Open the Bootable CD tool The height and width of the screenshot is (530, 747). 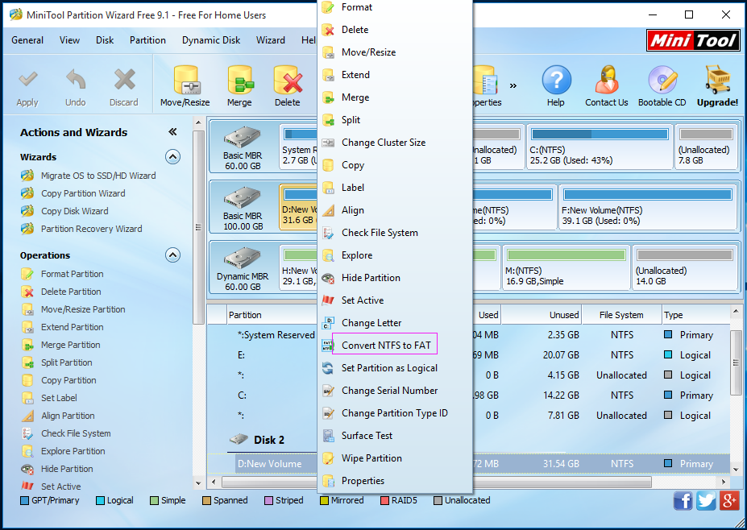coord(662,87)
